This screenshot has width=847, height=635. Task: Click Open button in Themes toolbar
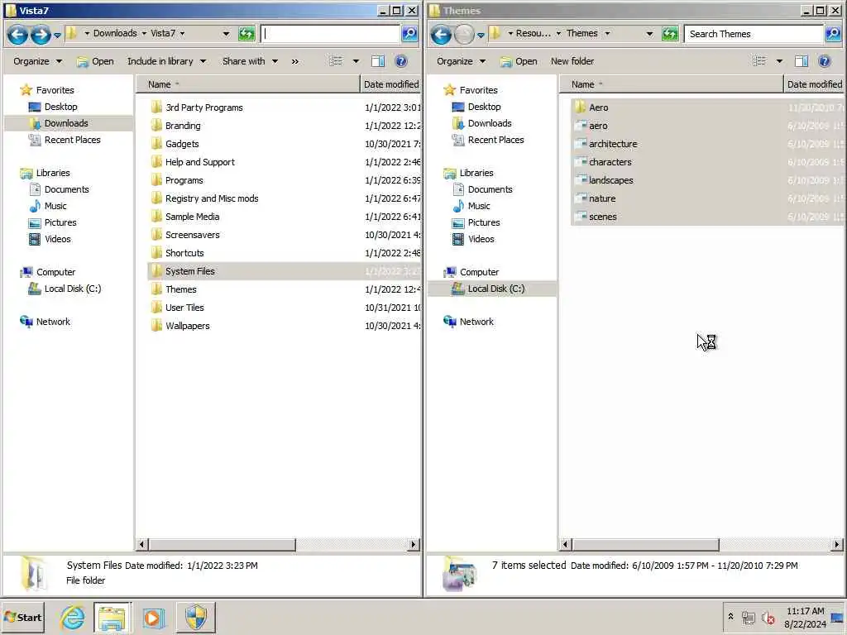pos(519,61)
